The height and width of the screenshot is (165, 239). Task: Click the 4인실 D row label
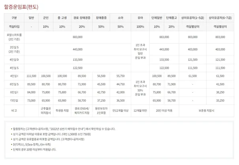14,60
